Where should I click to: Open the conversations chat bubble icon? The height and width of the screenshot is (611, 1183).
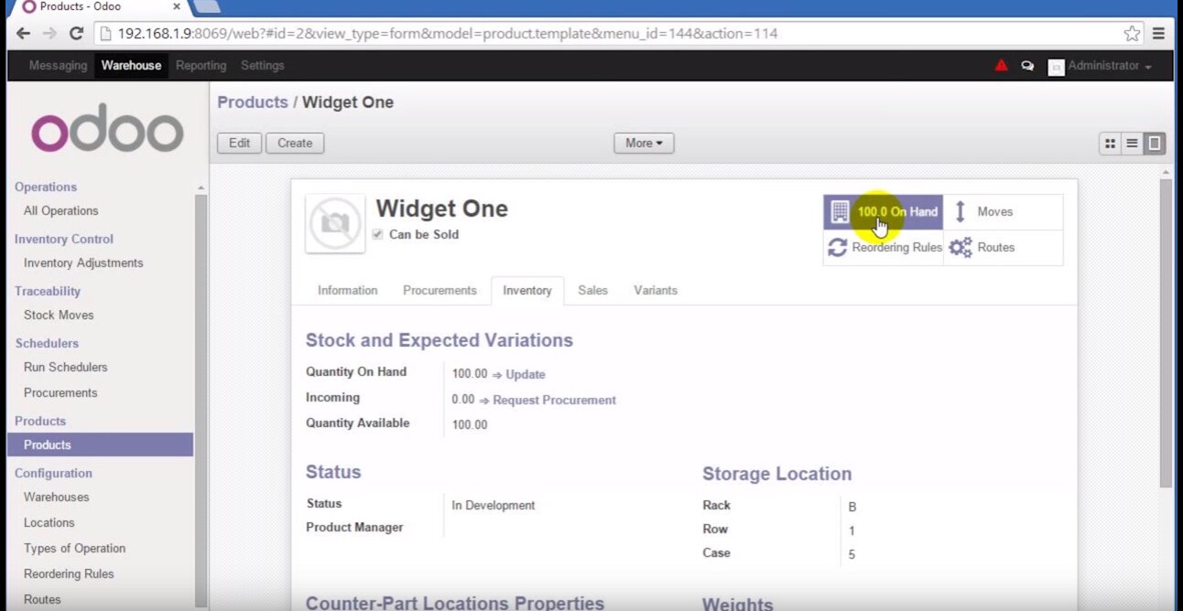[x=1027, y=66]
